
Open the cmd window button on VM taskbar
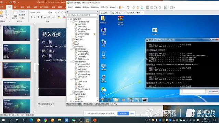(145, 100)
